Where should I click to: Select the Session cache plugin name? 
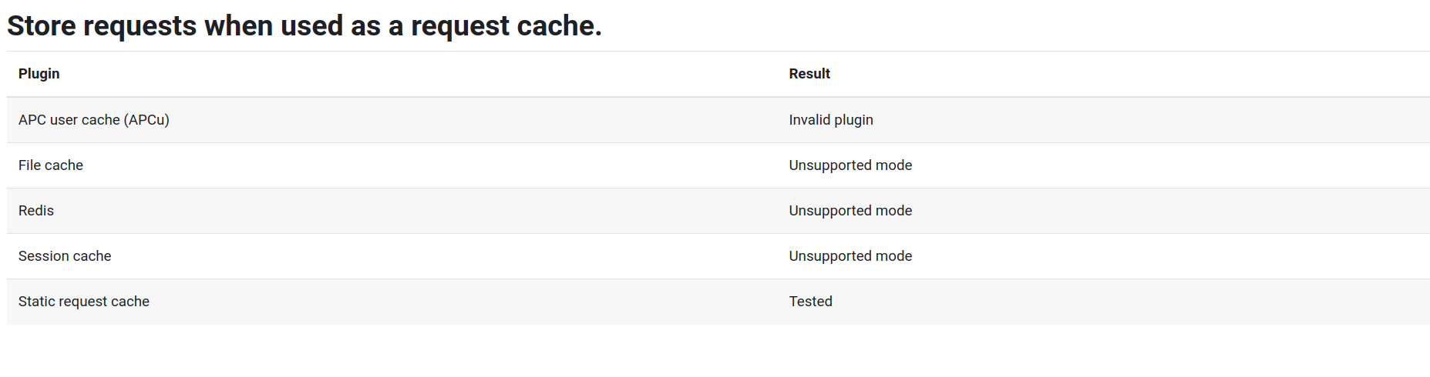pyautogui.click(x=65, y=256)
